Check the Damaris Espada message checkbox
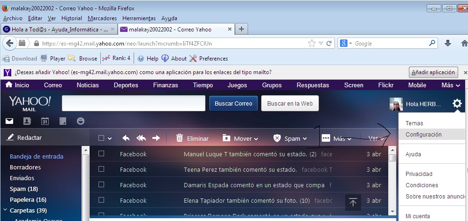Image resolution: width=468 pixels, height=221 pixels. coord(101,184)
